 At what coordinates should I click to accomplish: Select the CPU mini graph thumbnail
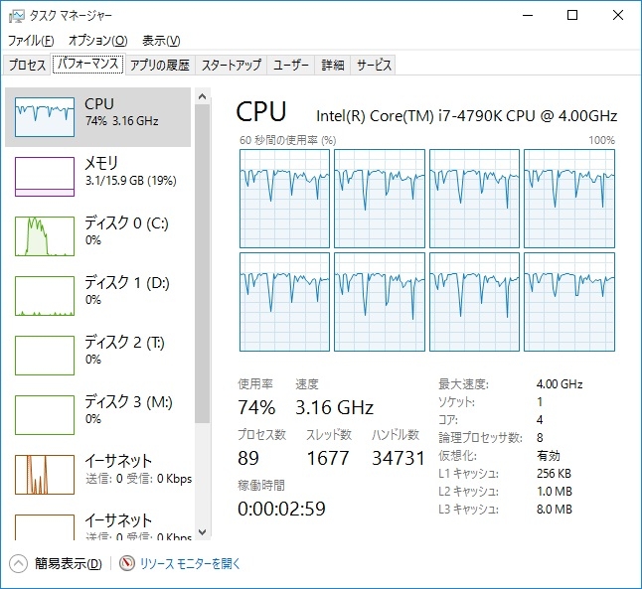(45, 117)
